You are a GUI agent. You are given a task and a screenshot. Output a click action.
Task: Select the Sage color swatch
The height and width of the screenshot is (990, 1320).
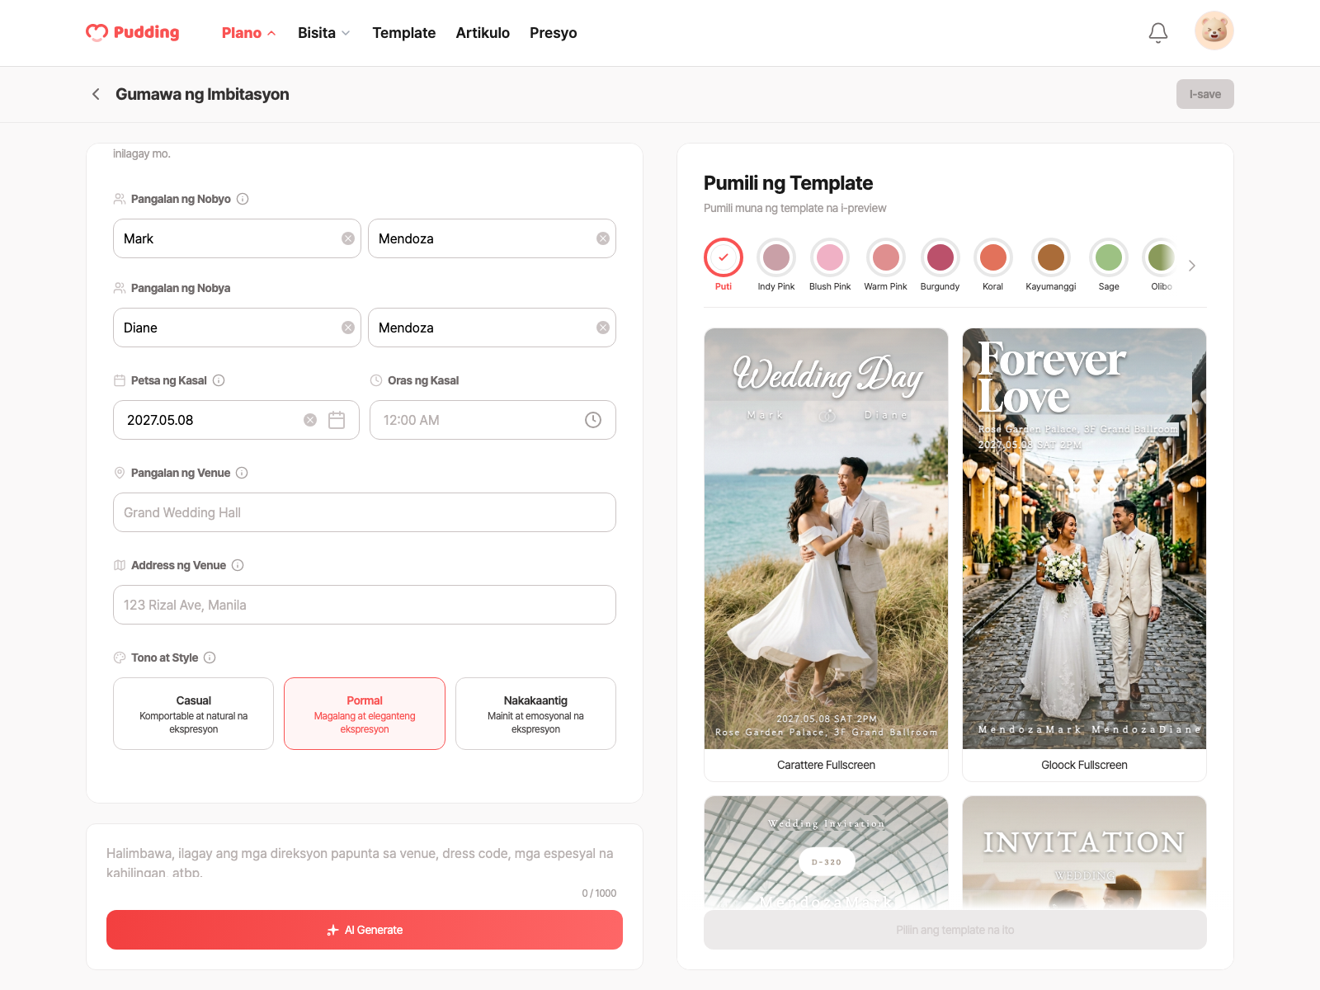[1109, 257]
